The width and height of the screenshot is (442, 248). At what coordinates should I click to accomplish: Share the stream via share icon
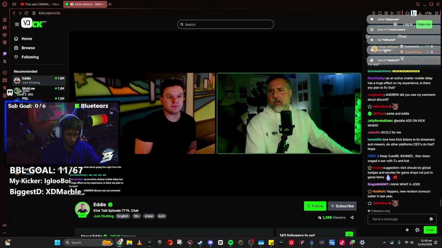coord(352,217)
